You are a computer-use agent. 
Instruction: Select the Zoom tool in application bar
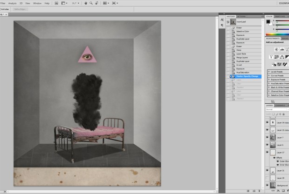[x=91, y=3]
